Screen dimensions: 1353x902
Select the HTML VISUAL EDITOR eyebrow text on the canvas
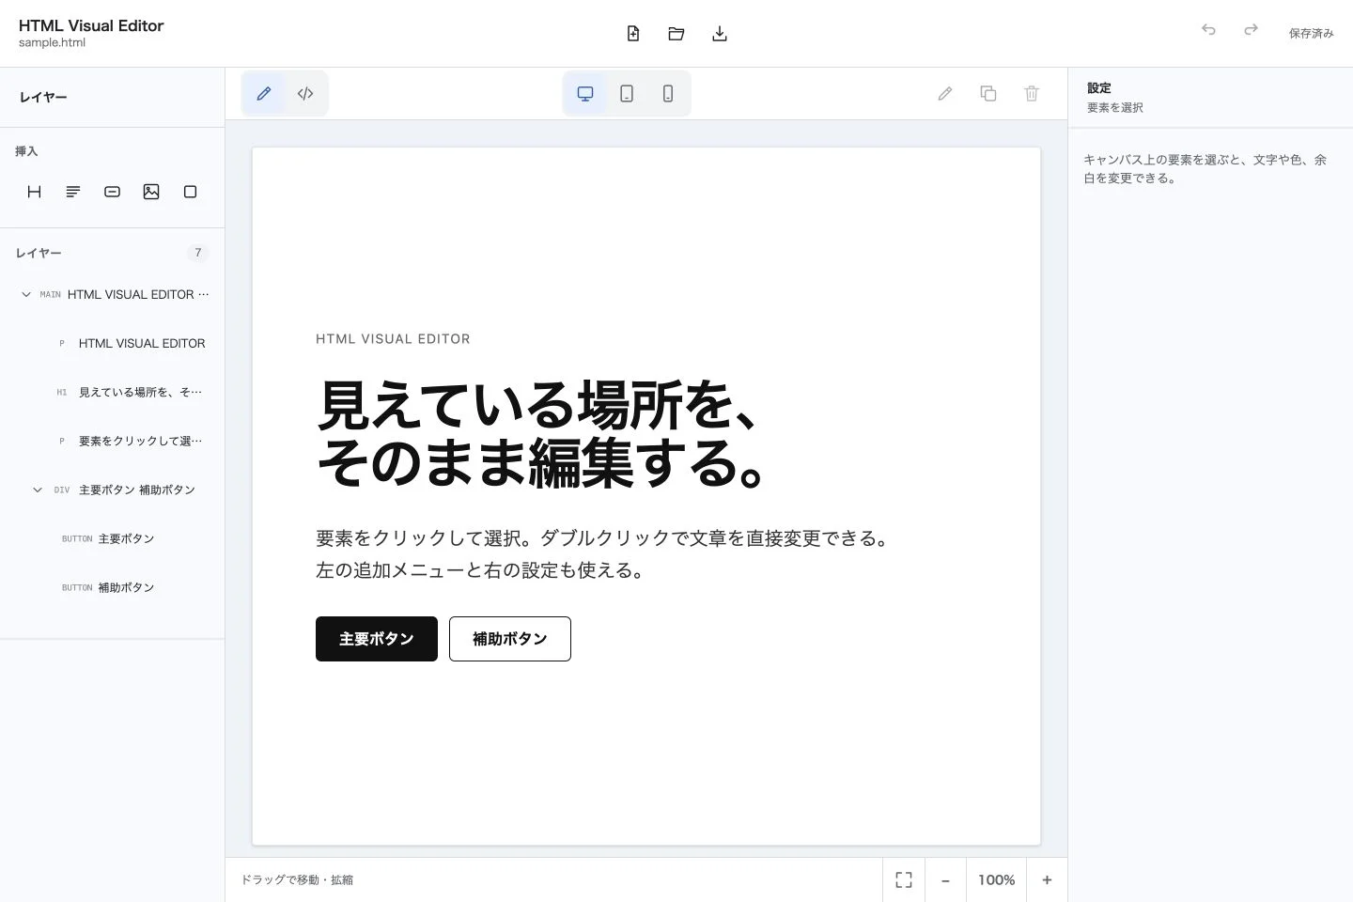click(393, 339)
